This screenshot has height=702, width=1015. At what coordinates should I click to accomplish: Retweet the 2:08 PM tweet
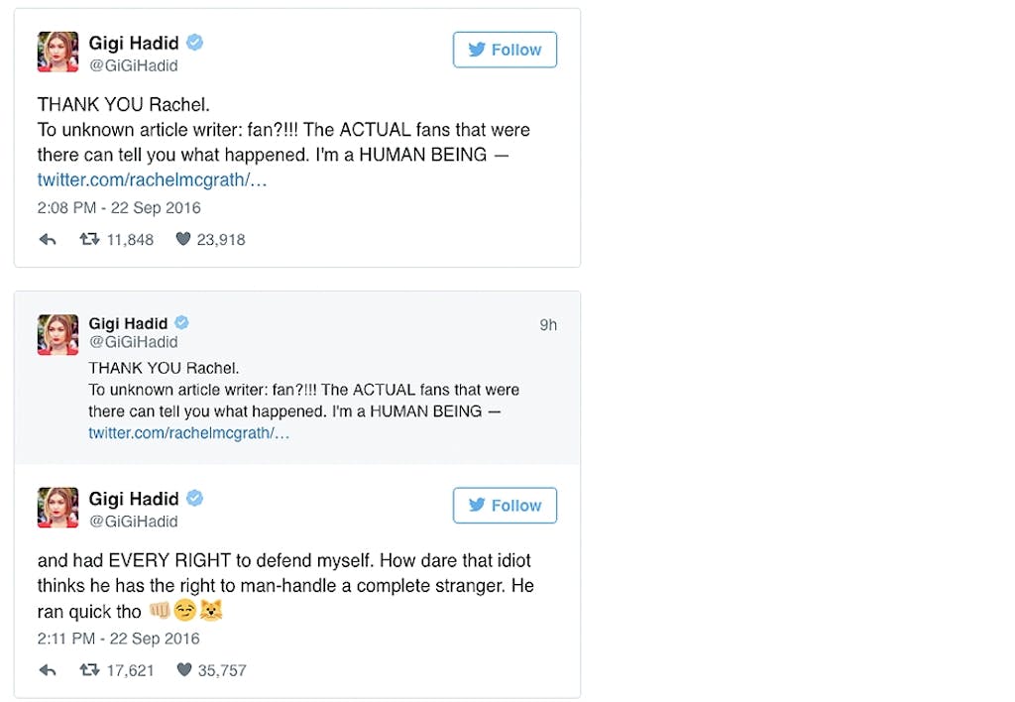pos(89,239)
